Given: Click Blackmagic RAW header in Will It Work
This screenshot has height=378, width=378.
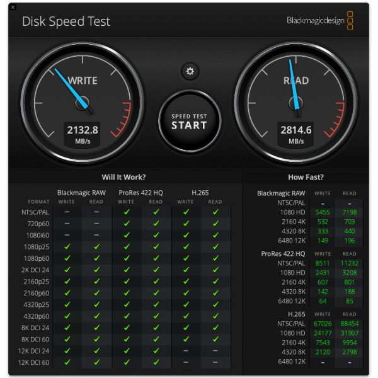Looking at the screenshot, I should pyautogui.click(x=81, y=193).
